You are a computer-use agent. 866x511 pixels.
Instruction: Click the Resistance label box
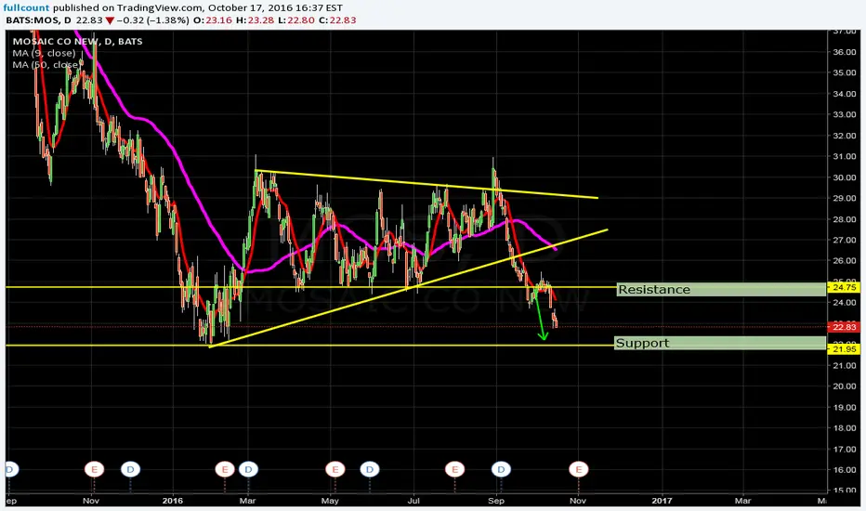click(x=721, y=290)
